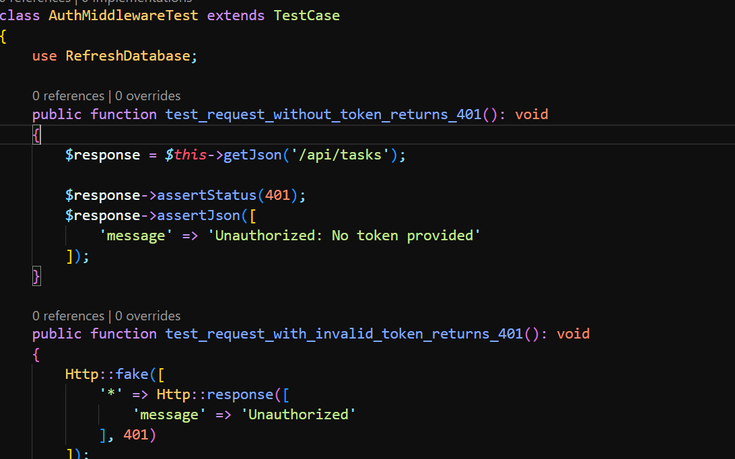735x459 pixels.
Task: Click function name test_request_with_invalid_token_returns_401
Action: point(344,334)
